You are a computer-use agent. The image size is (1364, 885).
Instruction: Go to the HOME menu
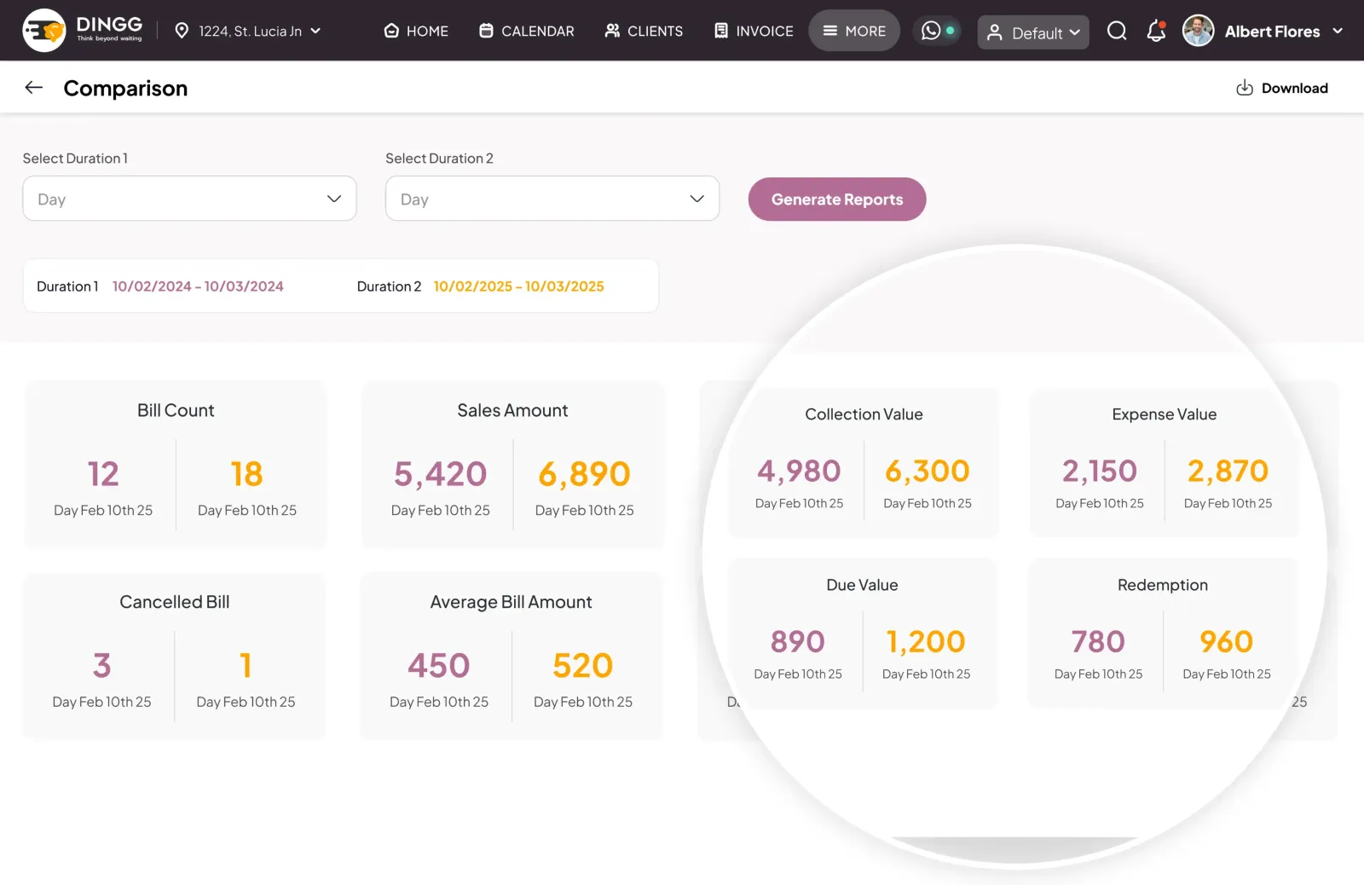[x=416, y=31]
